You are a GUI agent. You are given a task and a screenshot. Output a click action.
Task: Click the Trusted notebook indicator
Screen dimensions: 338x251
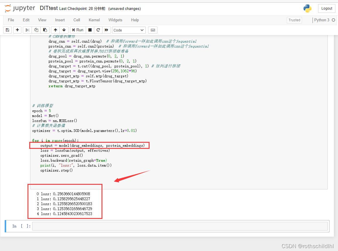click(294, 20)
